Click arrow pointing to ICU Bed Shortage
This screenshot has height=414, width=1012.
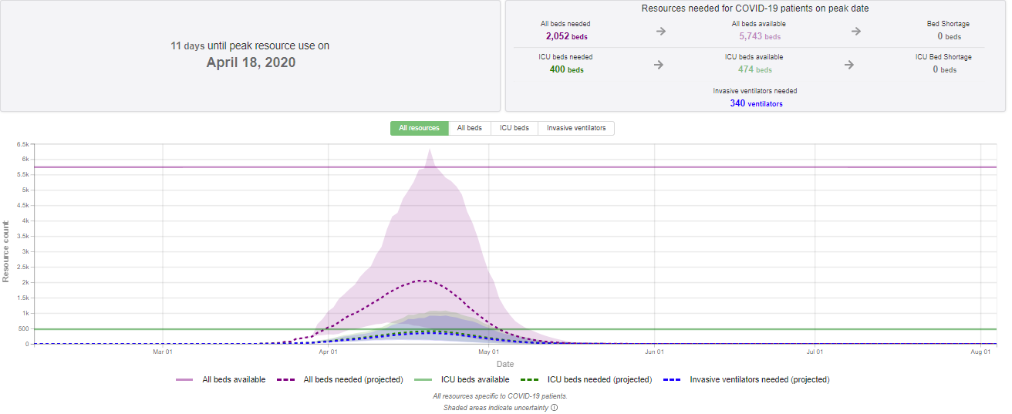click(848, 65)
